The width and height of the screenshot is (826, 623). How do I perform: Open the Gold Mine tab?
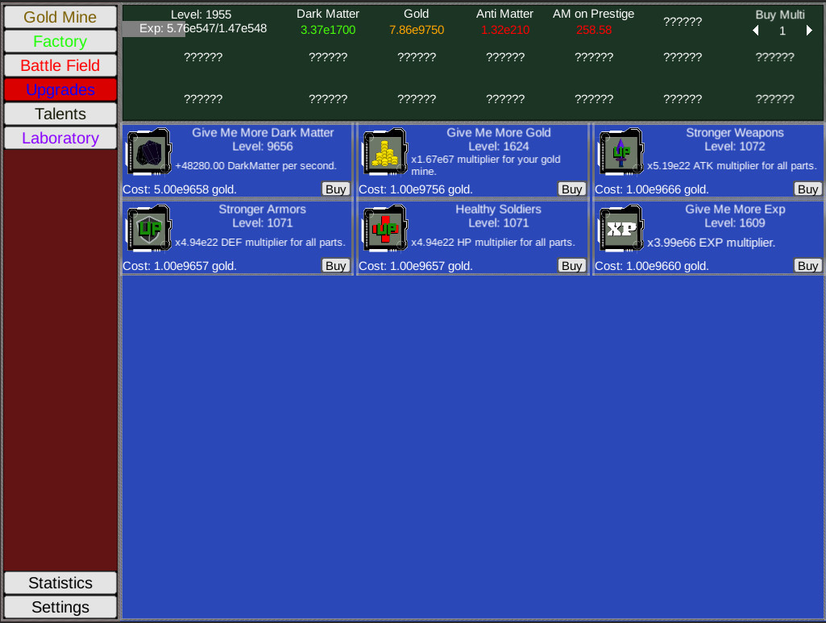60,17
